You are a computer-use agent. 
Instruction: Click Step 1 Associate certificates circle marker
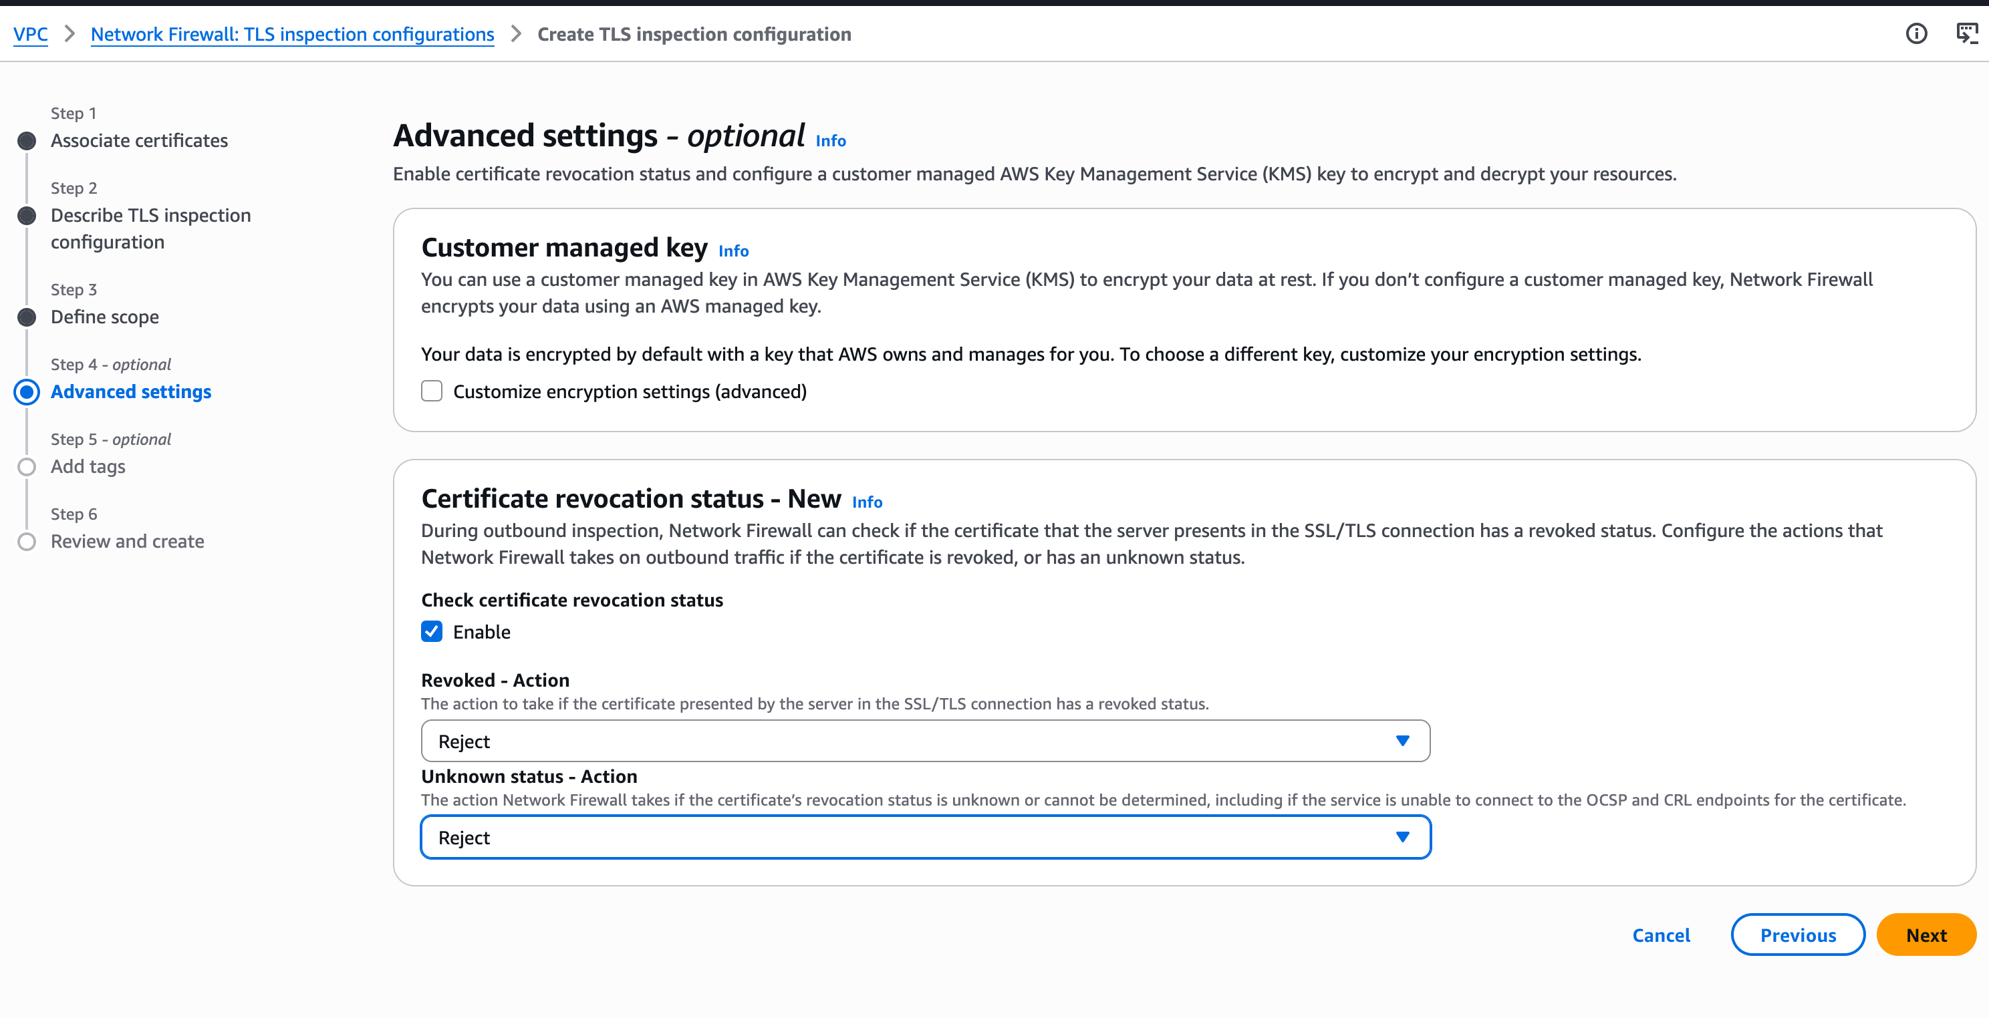pos(27,141)
